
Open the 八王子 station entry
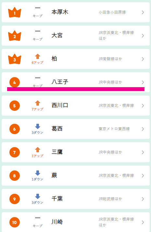76,82
